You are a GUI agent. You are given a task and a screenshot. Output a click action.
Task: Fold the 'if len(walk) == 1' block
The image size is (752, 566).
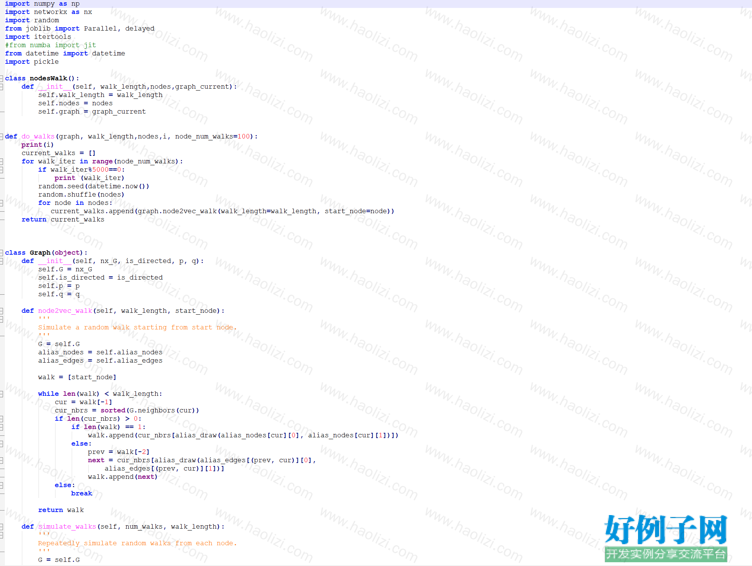pyautogui.click(x=2, y=427)
